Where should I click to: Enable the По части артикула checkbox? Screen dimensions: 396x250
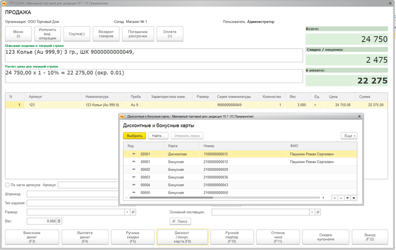coord(7,185)
